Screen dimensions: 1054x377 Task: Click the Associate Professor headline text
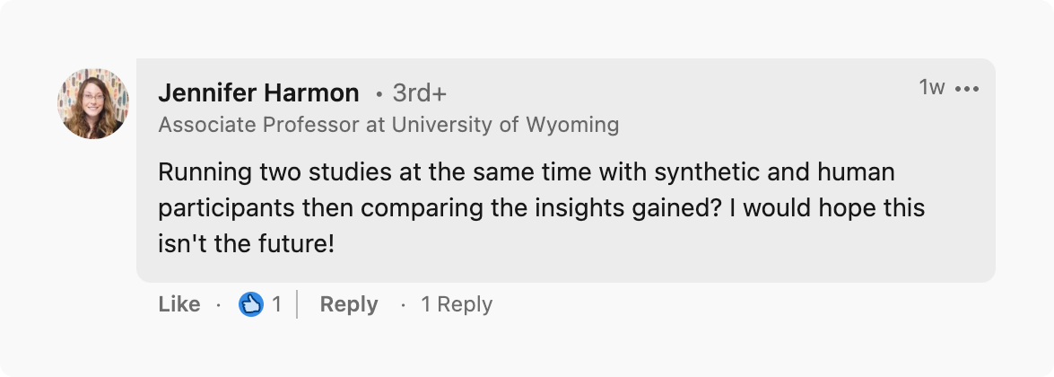tap(259, 124)
